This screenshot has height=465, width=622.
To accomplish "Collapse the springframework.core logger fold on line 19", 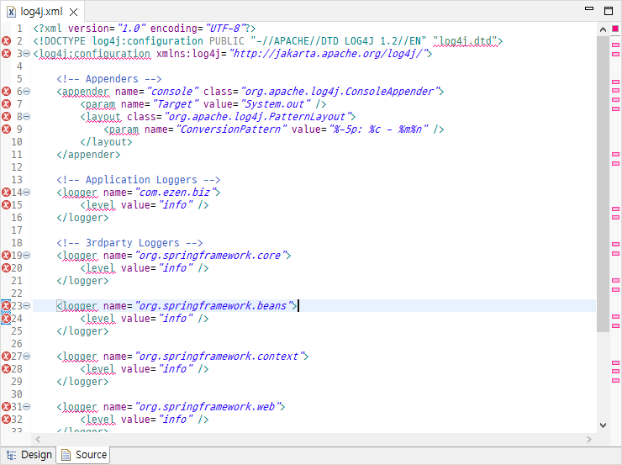I will 27,256.
